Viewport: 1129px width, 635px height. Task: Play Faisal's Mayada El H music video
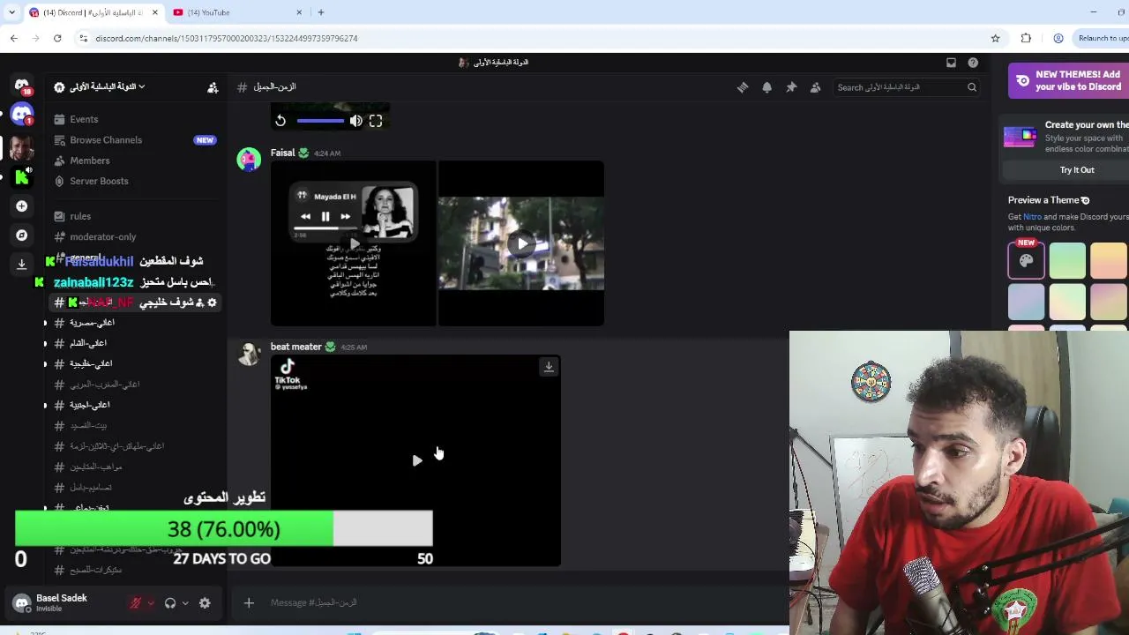point(353,243)
